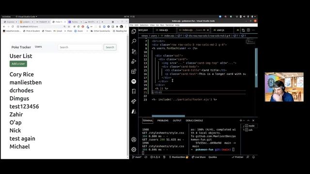Image resolution: width=310 pixels, height=174 pixels.
Task: Click Quokka in the status bar
Action: click(213, 157)
